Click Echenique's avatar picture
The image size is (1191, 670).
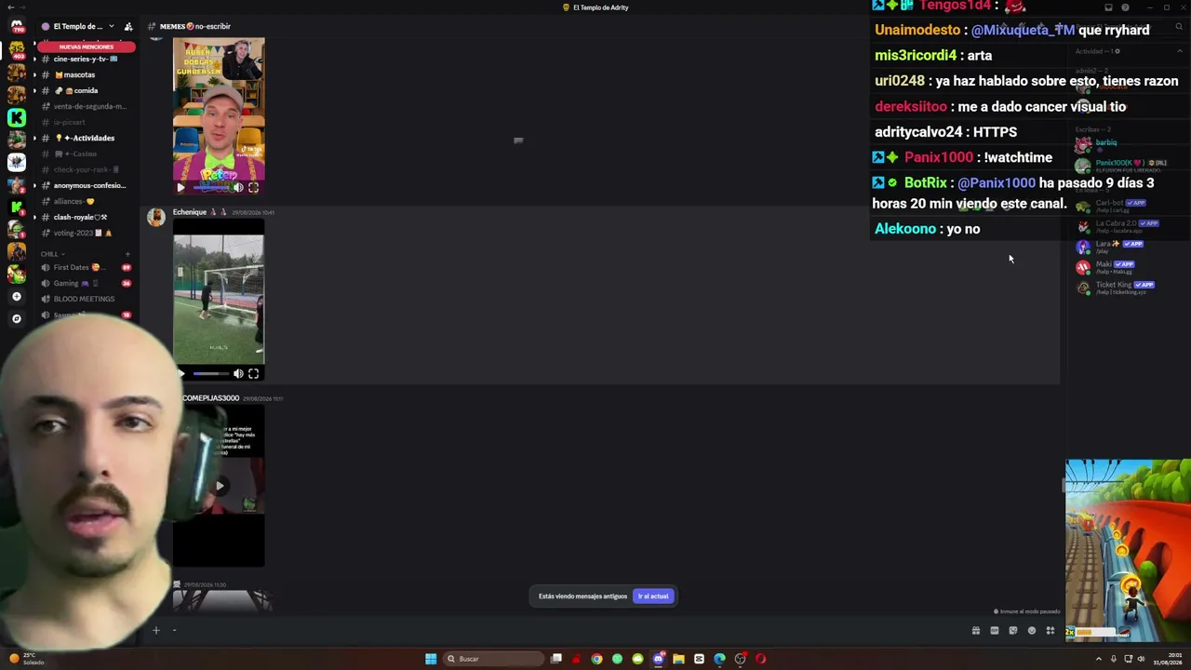155,217
